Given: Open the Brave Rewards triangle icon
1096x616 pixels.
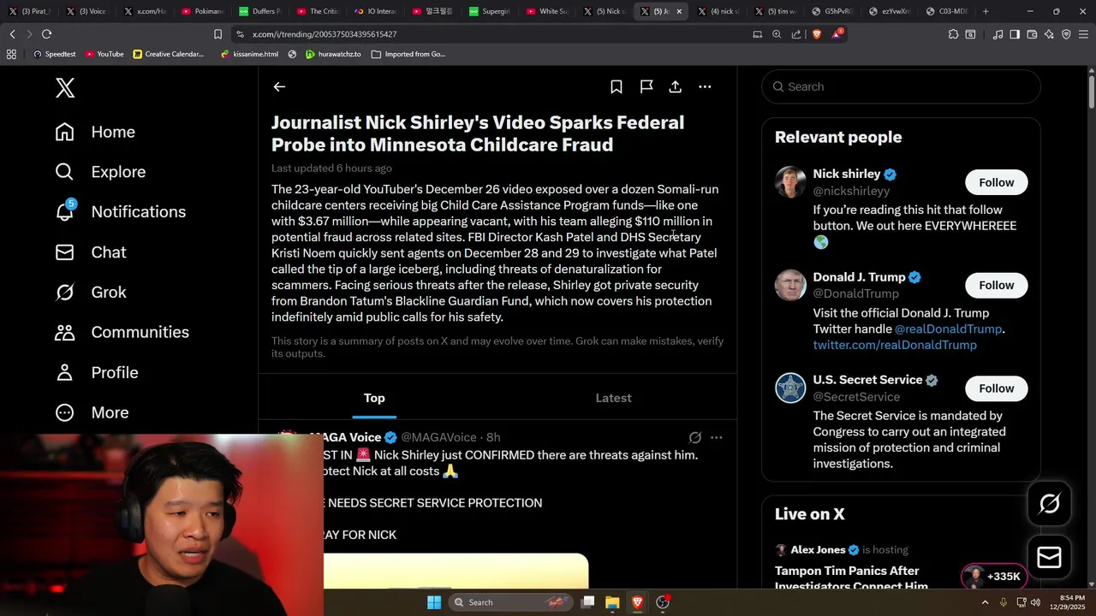Looking at the screenshot, I should coord(837,34).
